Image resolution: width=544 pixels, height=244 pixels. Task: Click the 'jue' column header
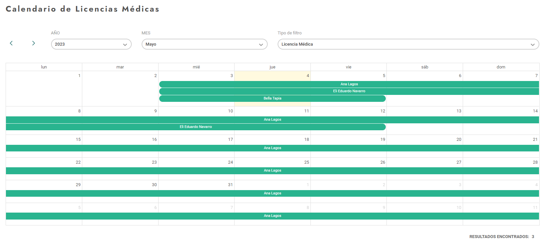tap(272, 67)
